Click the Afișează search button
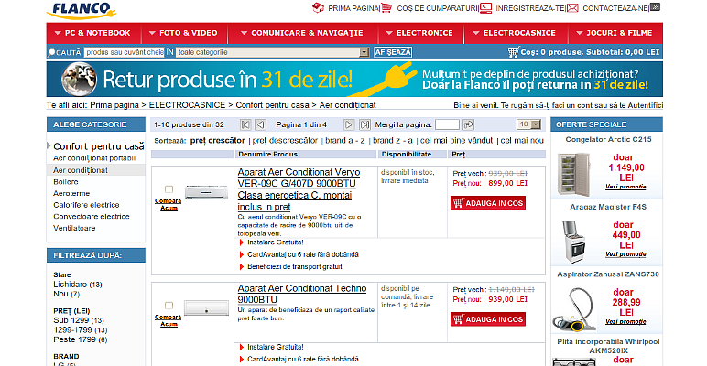 coord(393,52)
